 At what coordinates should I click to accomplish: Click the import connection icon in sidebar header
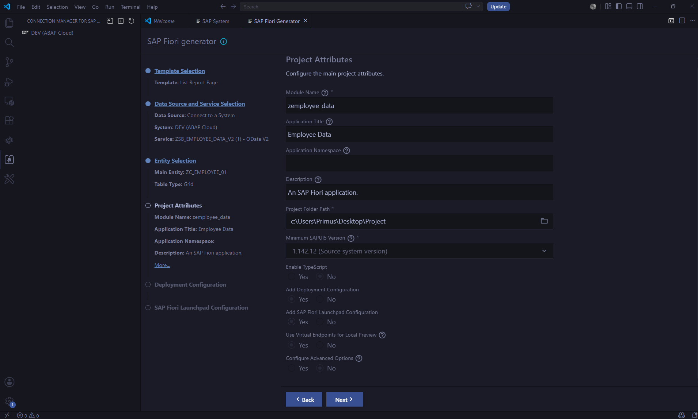tap(110, 21)
